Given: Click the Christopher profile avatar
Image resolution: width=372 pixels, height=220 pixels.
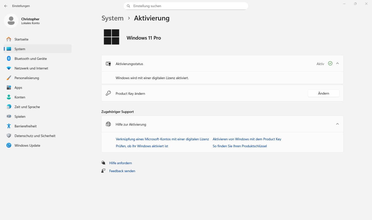Looking at the screenshot, I should (11, 21).
